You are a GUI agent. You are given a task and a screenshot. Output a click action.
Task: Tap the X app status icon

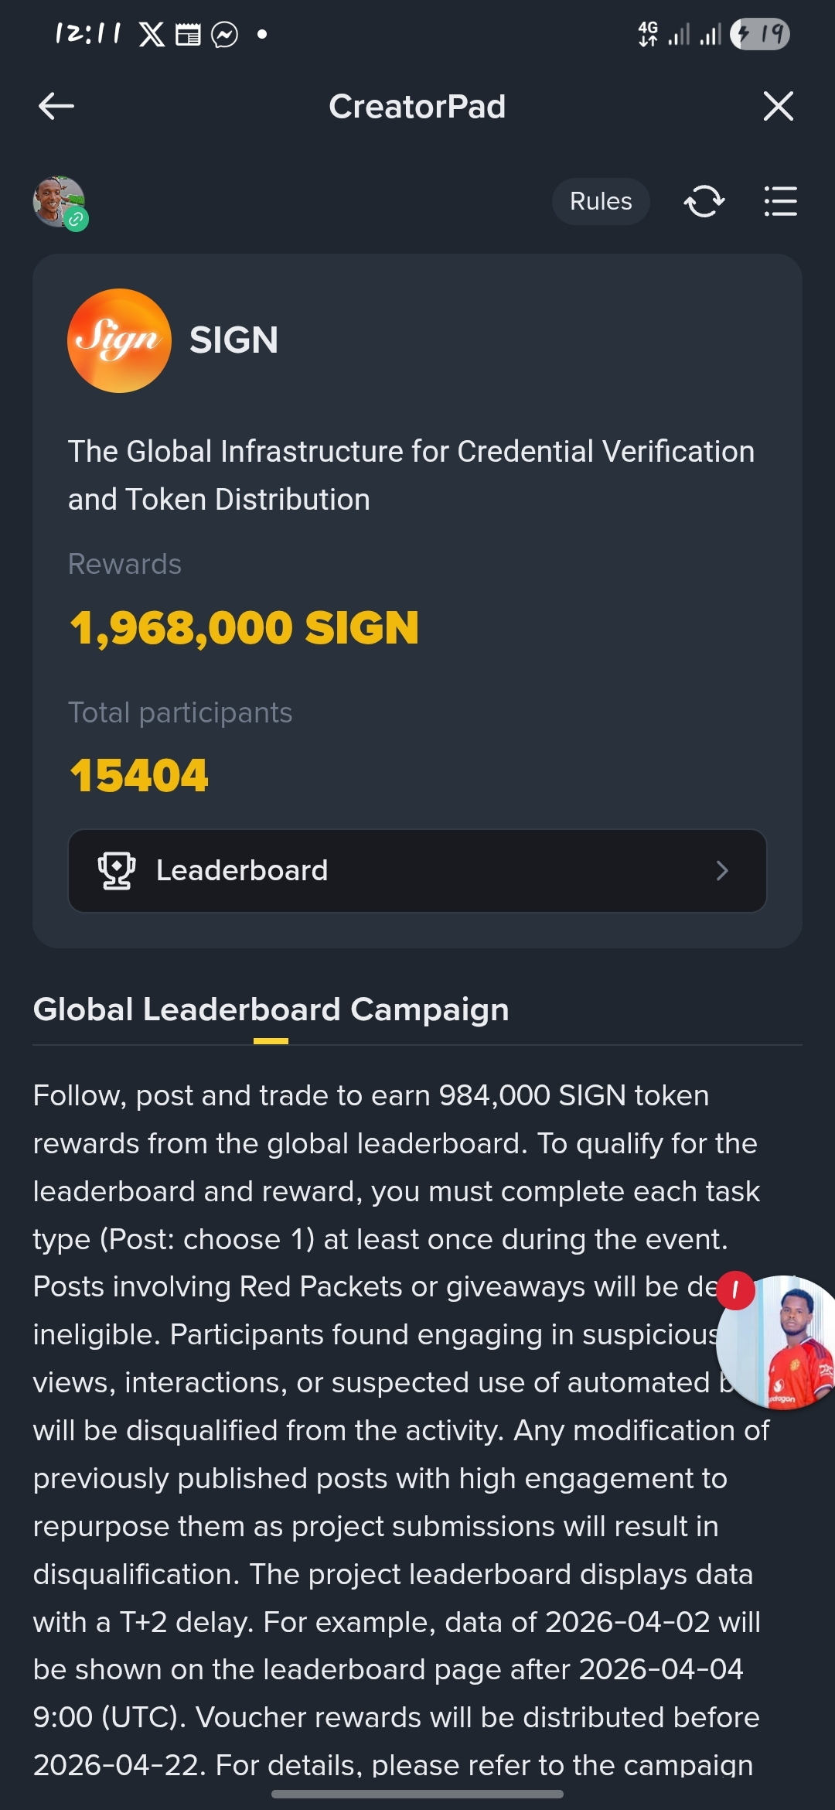(152, 34)
